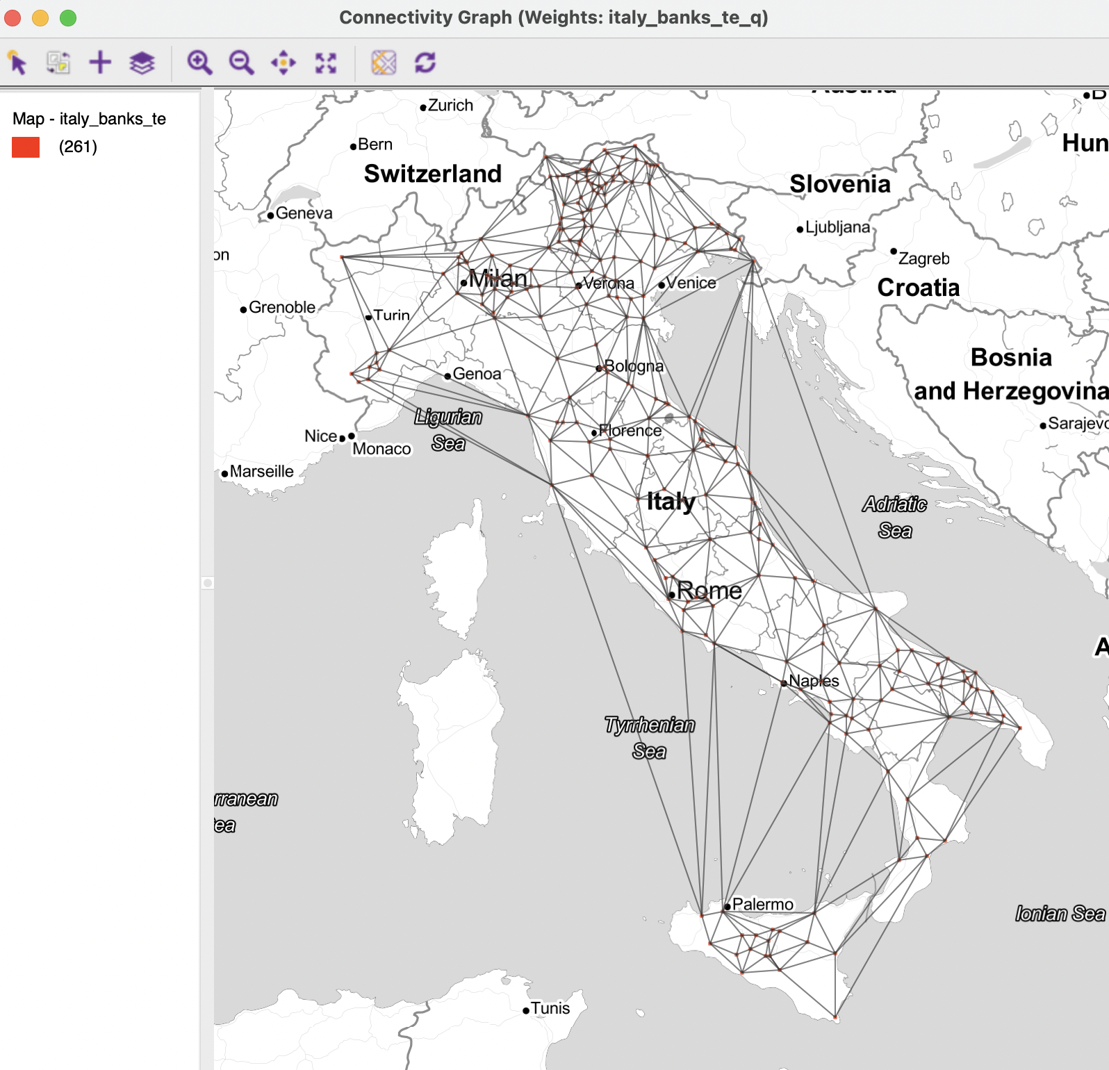The width and height of the screenshot is (1109, 1070).
Task: Click the legend count (261) label
Action: [x=78, y=147]
